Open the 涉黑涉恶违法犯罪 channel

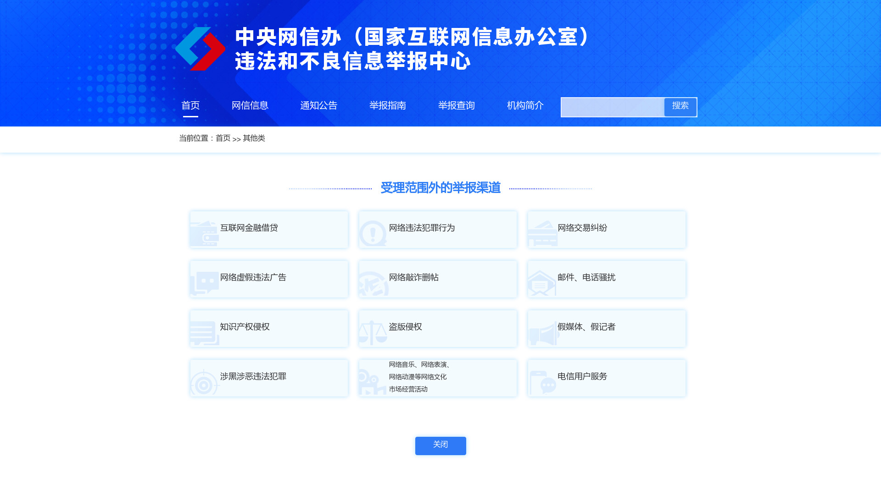tap(269, 378)
